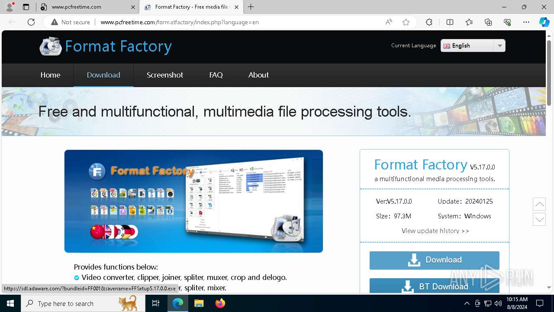Viewport: 554px width, 312px height.
Task: Click the Windows Start button
Action: [10, 303]
